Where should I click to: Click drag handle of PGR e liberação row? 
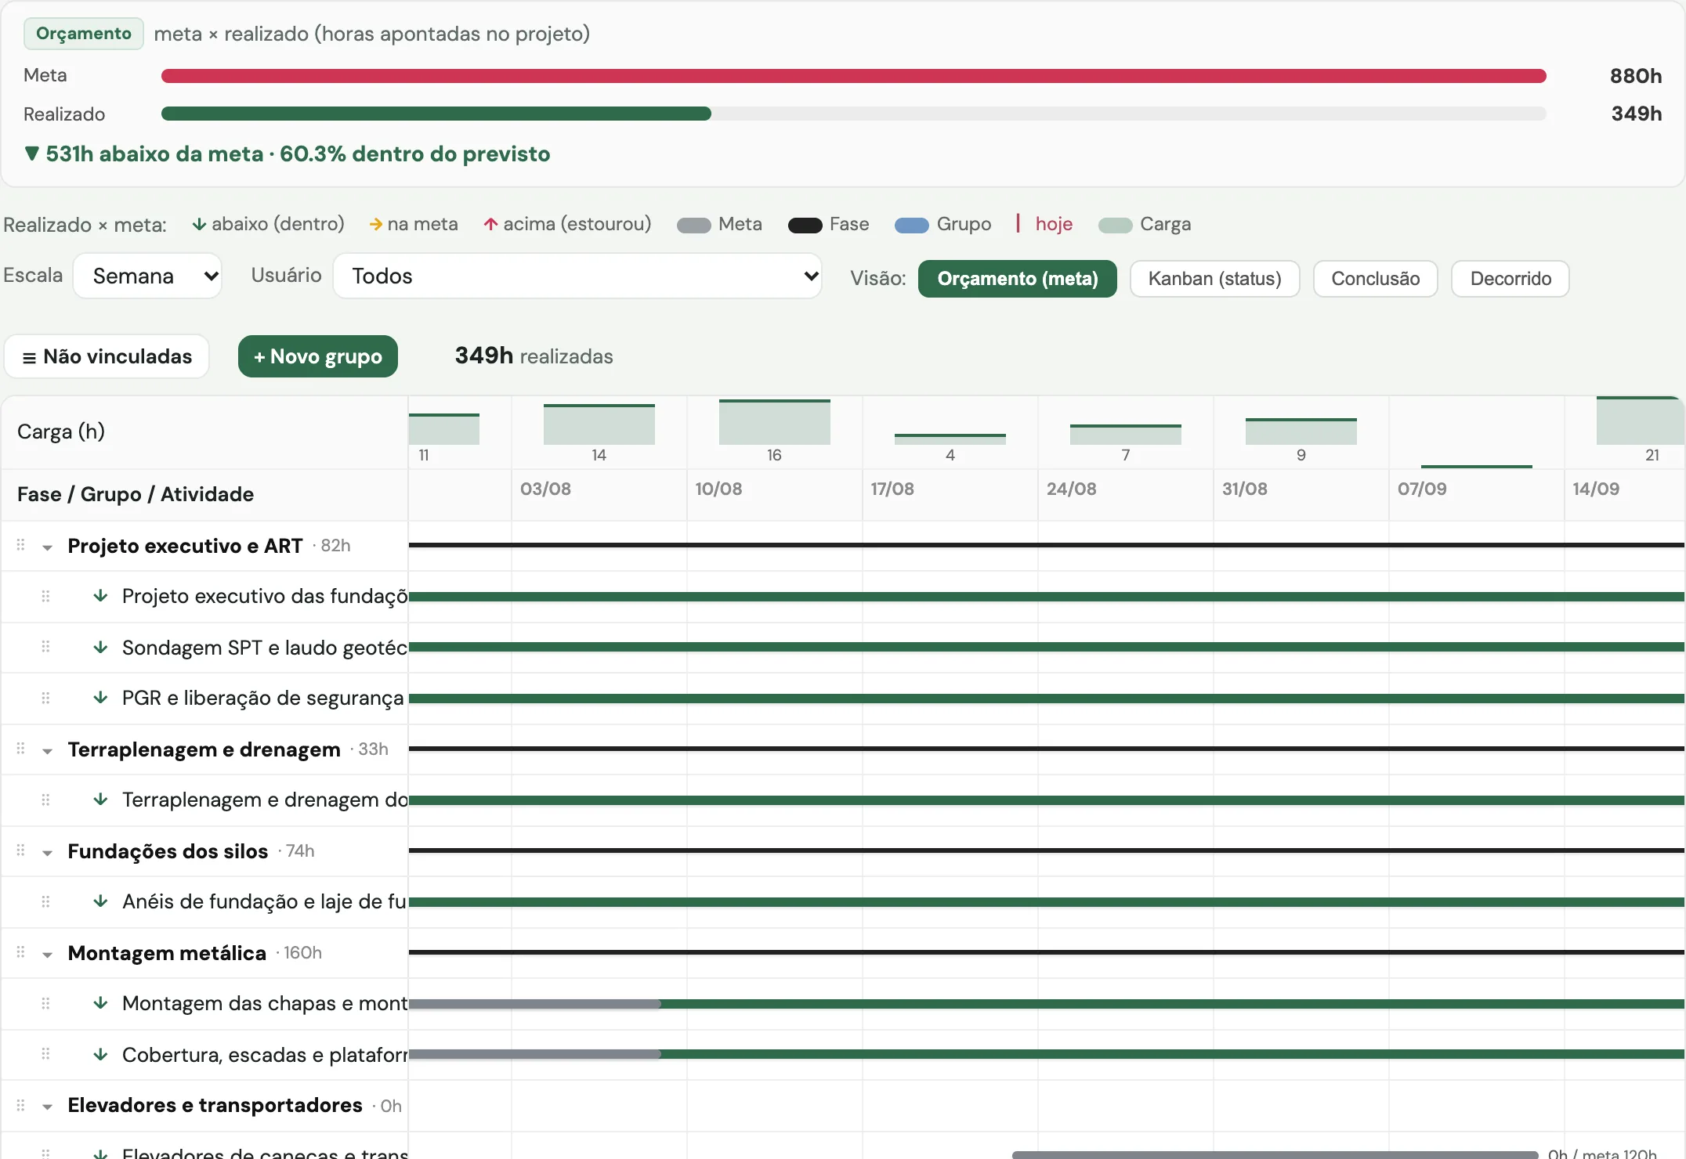(45, 698)
